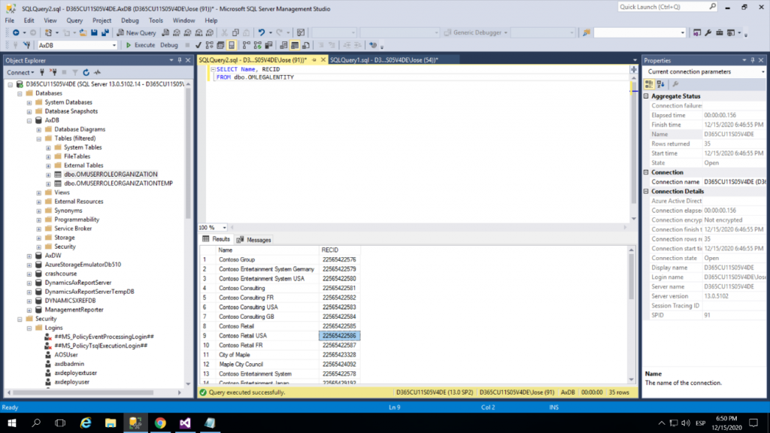Open the Connect menu in Object Explorer

20,71
